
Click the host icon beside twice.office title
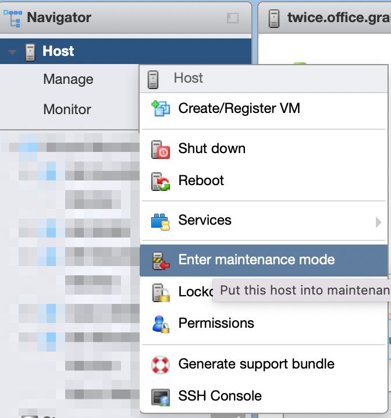[274, 19]
